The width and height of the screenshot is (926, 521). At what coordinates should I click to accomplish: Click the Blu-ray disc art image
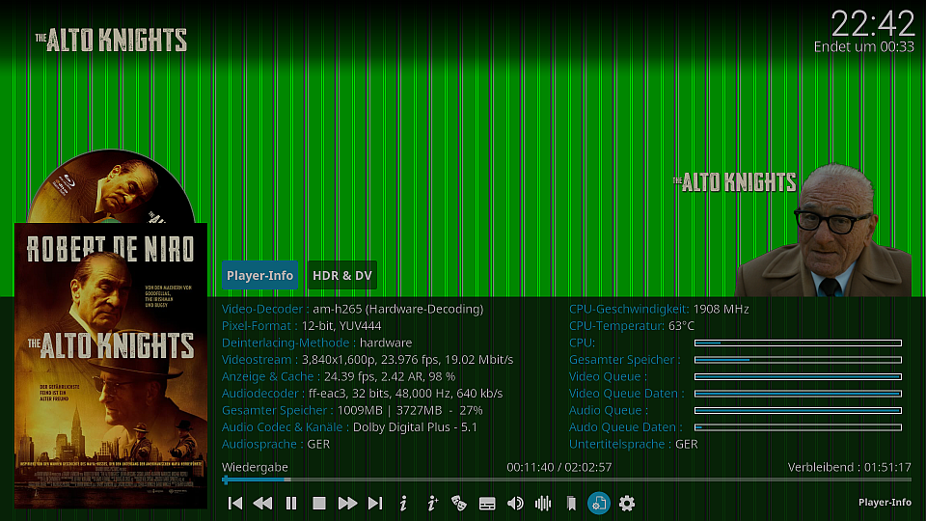click(111, 186)
